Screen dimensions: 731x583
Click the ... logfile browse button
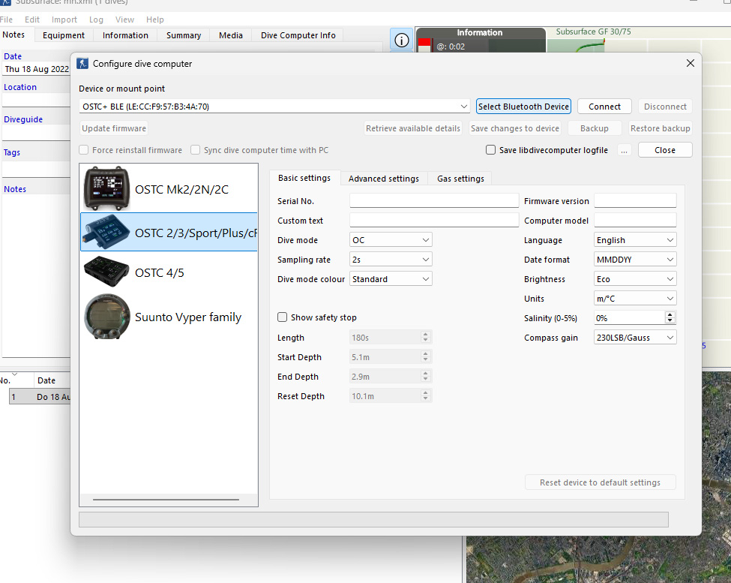(624, 150)
